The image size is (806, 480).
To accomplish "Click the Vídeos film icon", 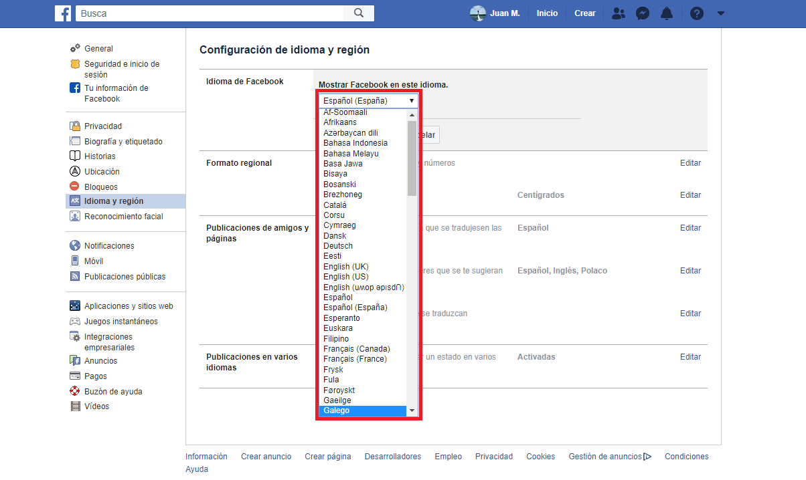I will pyautogui.click(x=75, y=406).
